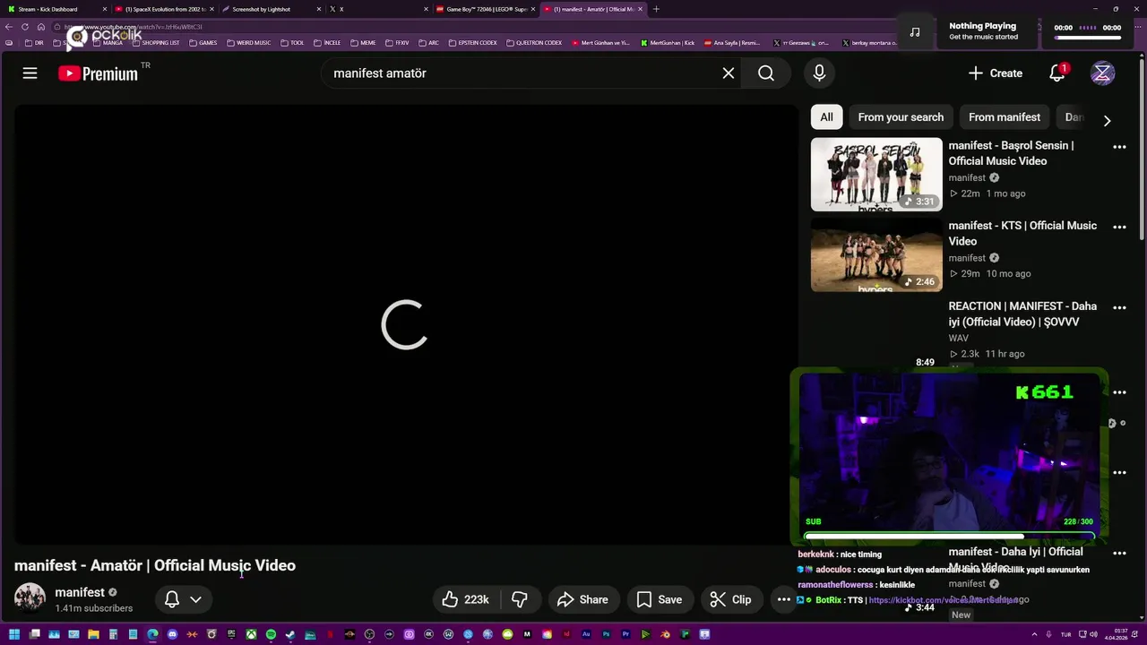Click the New badge under Daha iyi video

tap(961, 615)
